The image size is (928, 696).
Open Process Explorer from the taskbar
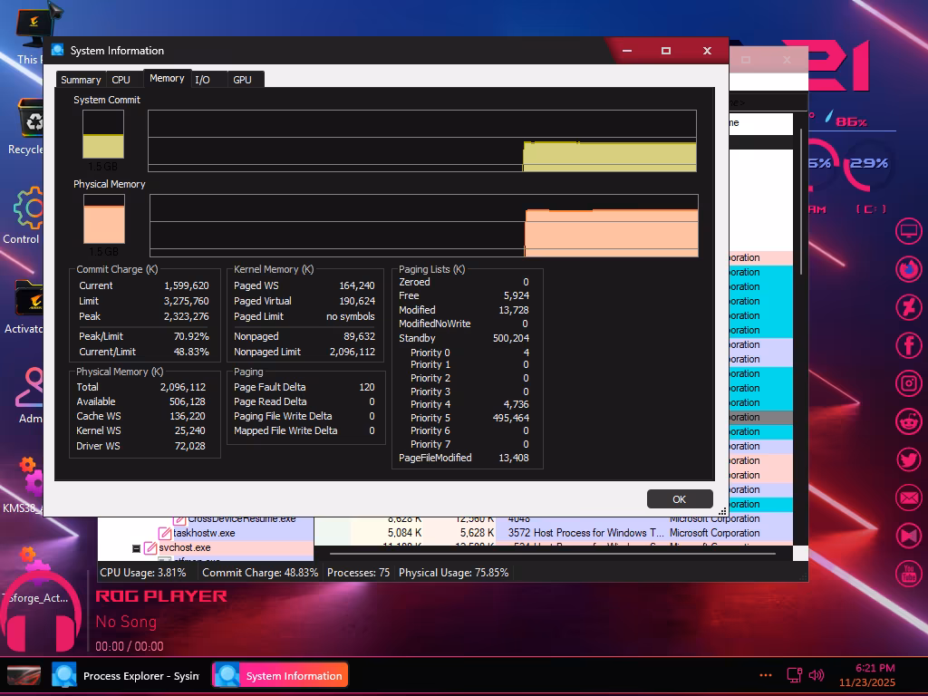125,676
